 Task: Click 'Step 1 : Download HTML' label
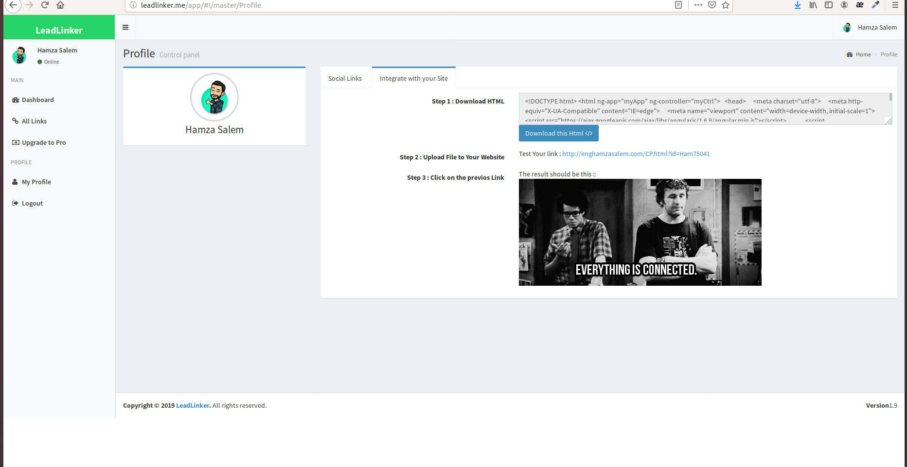tap(468, 101)
